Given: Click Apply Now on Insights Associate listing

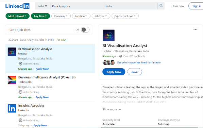Looking at the screenshot, I should pyautogui.click(x=40, y=125).
